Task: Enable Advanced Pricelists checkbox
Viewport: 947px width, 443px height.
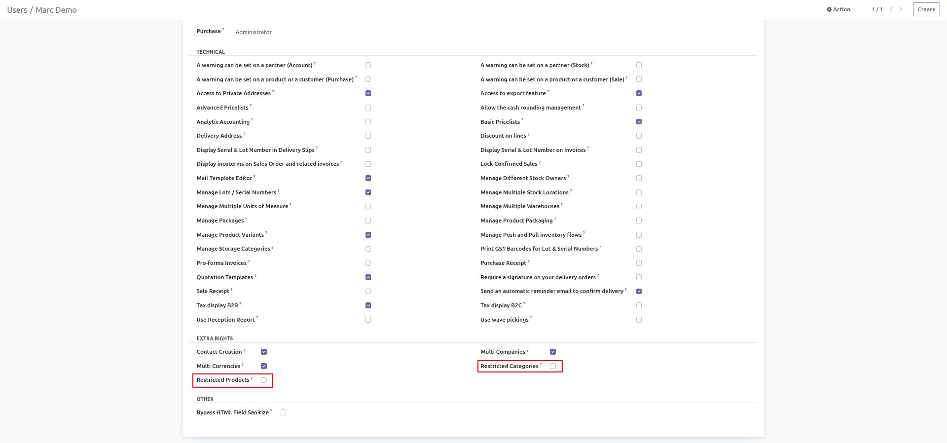Action: 368,108
